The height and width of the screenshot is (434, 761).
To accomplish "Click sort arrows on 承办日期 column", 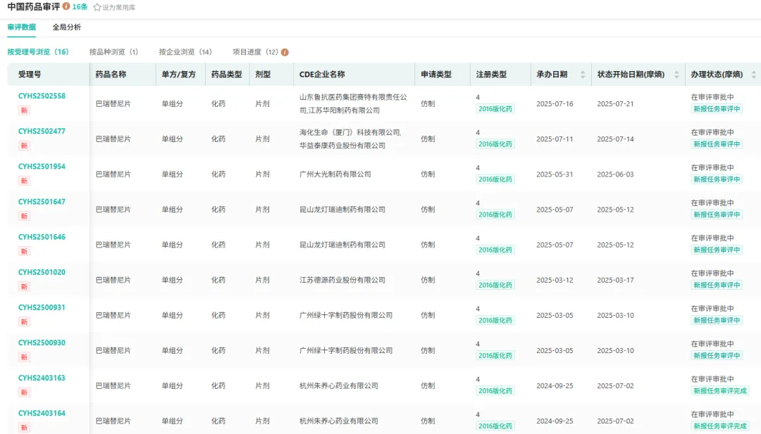I will pos(583,75).
